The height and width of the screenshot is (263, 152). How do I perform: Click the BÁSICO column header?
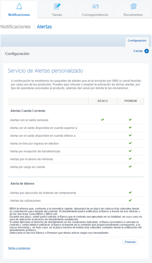[103, 101]
